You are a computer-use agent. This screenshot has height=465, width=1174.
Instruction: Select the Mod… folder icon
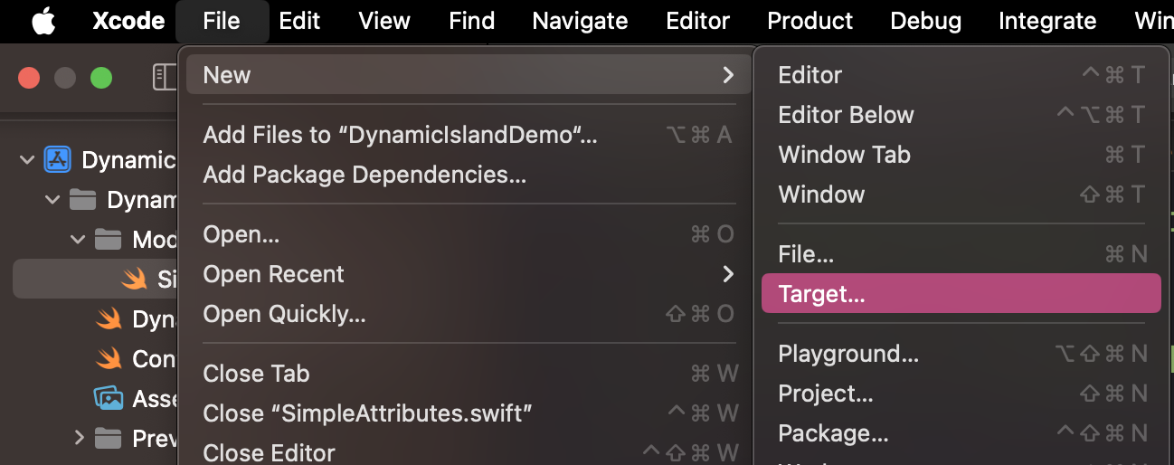tap(109, 239)
